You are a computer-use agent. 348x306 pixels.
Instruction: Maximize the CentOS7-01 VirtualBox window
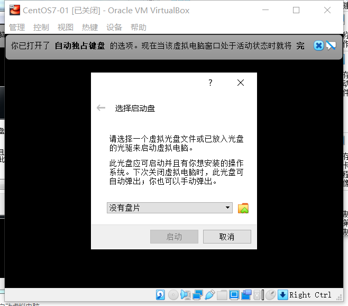296,10
